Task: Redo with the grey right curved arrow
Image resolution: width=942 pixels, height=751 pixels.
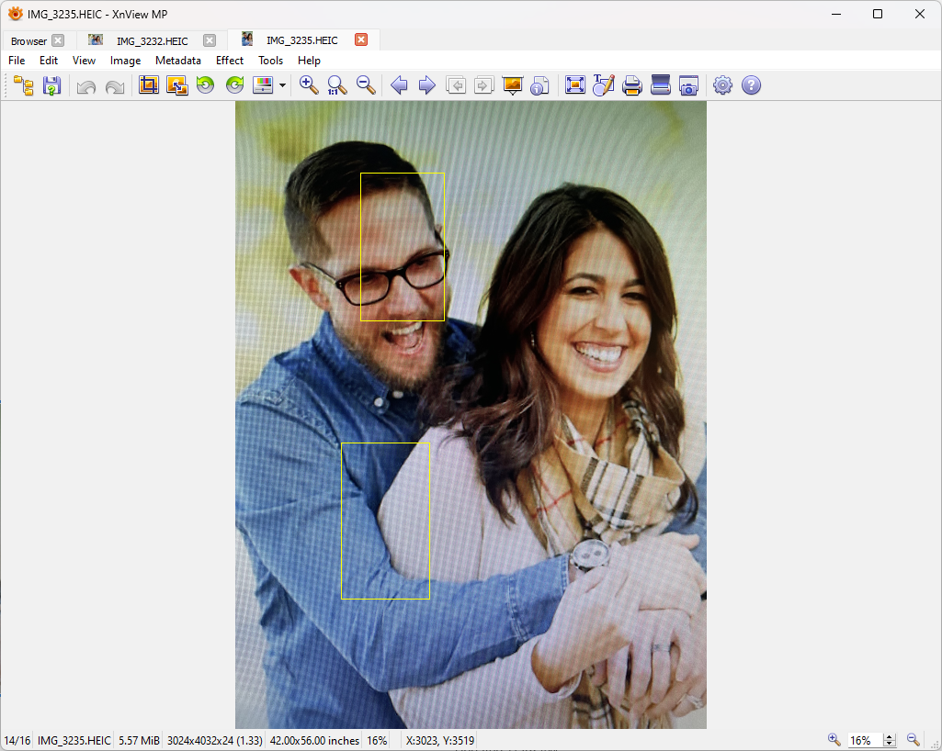Action: pos(115,86)
